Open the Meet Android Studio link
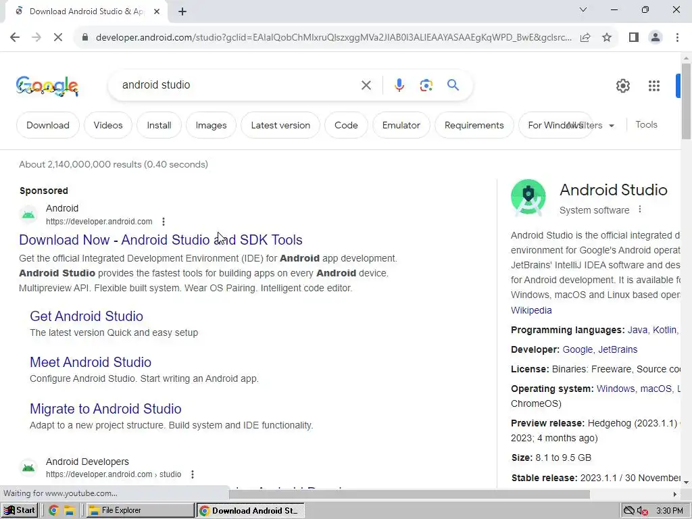The image size is (692, 519). tap(91, 362)
